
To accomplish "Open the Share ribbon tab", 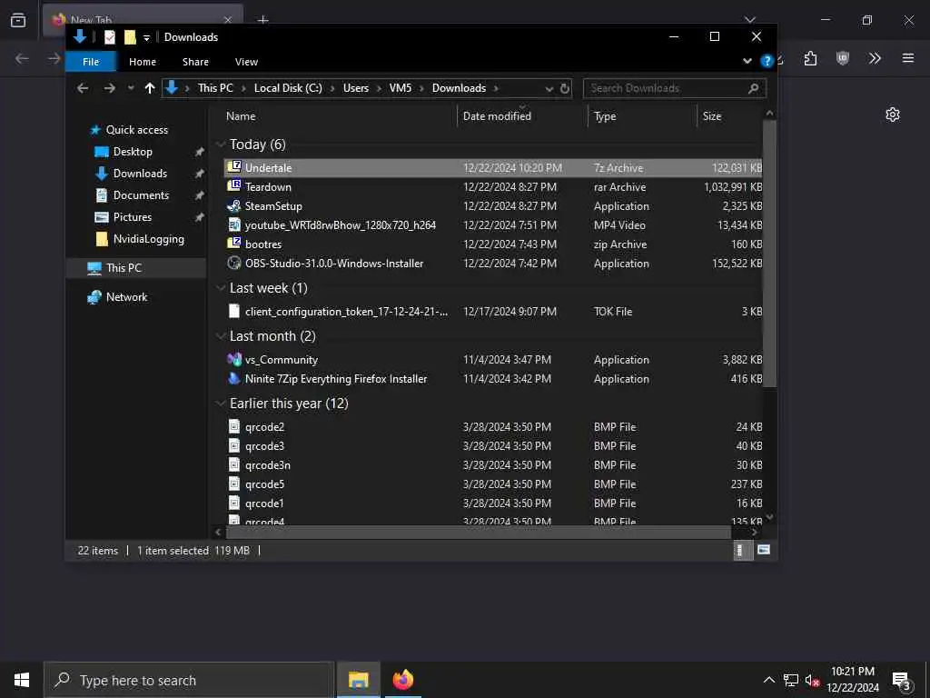I will tap(195, 62).
